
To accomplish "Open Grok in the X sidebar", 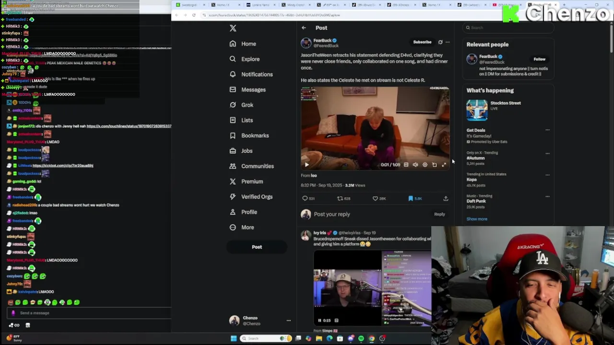I will 241,105.
